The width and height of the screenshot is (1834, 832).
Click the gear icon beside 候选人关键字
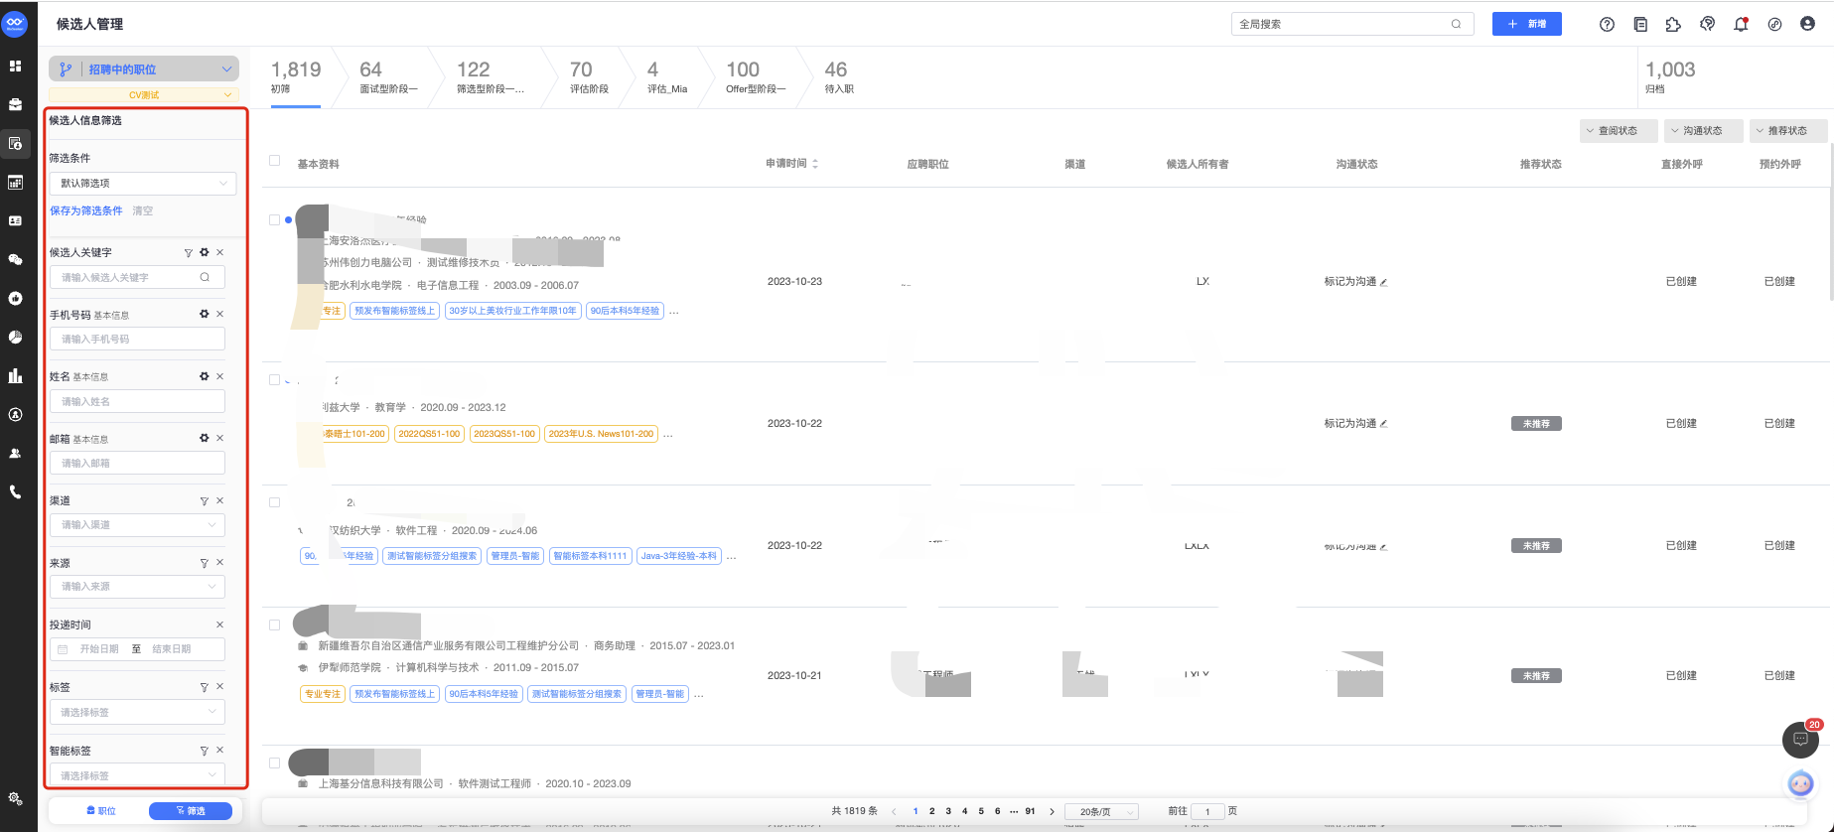205,252
